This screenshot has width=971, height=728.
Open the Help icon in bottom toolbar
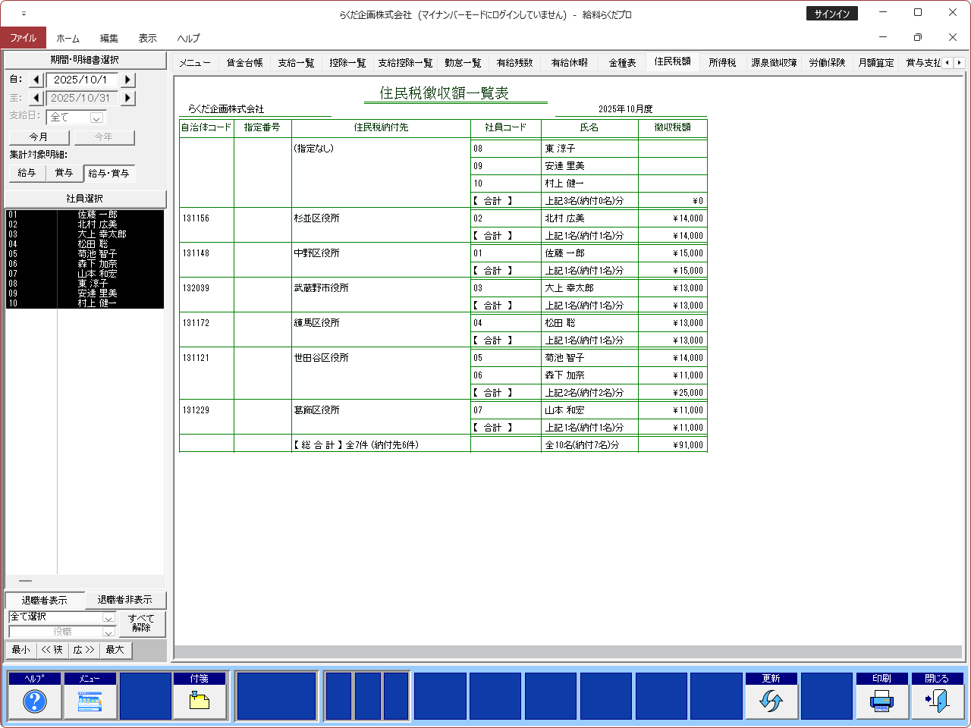click(35, 701)
